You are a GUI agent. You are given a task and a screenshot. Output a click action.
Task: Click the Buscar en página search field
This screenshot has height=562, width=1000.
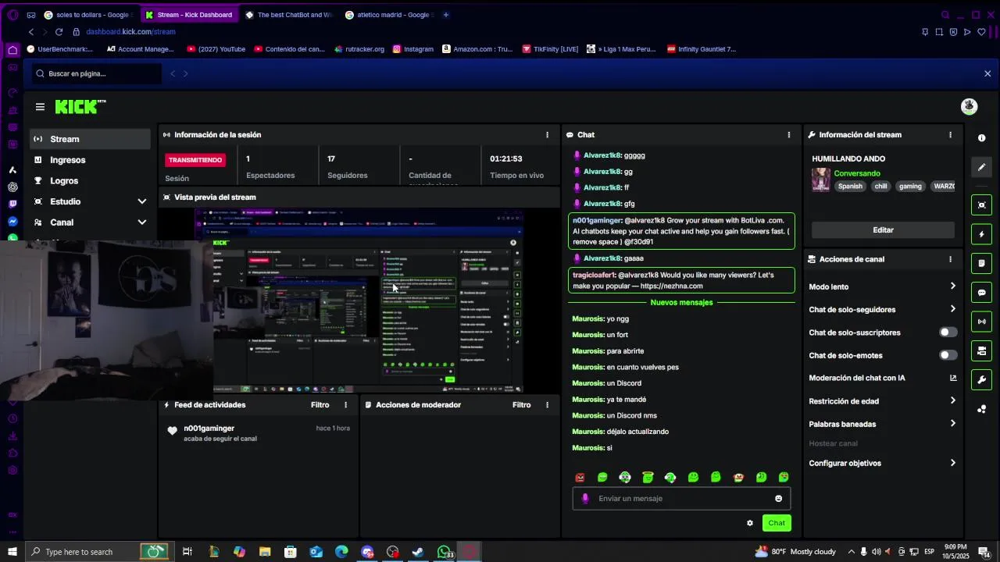pyautogui.click(x=98, y=73)
